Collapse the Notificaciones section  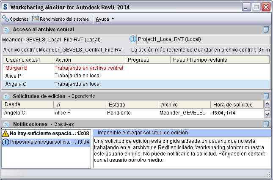click(x=6, y=124)
